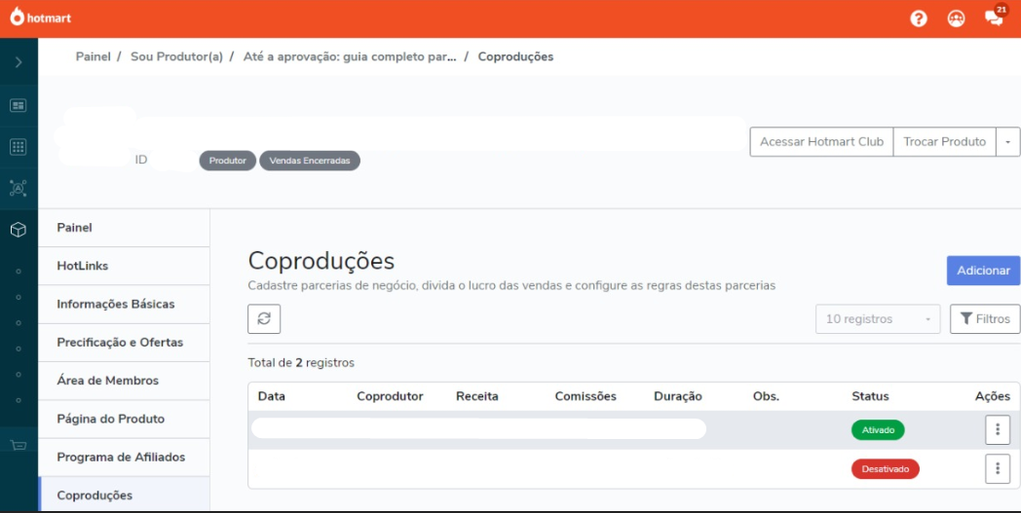Image resolution: width=1021 pixels, height=513 pixels.
Task: Open Informações Básicas menu item
Action: (124, 304)
